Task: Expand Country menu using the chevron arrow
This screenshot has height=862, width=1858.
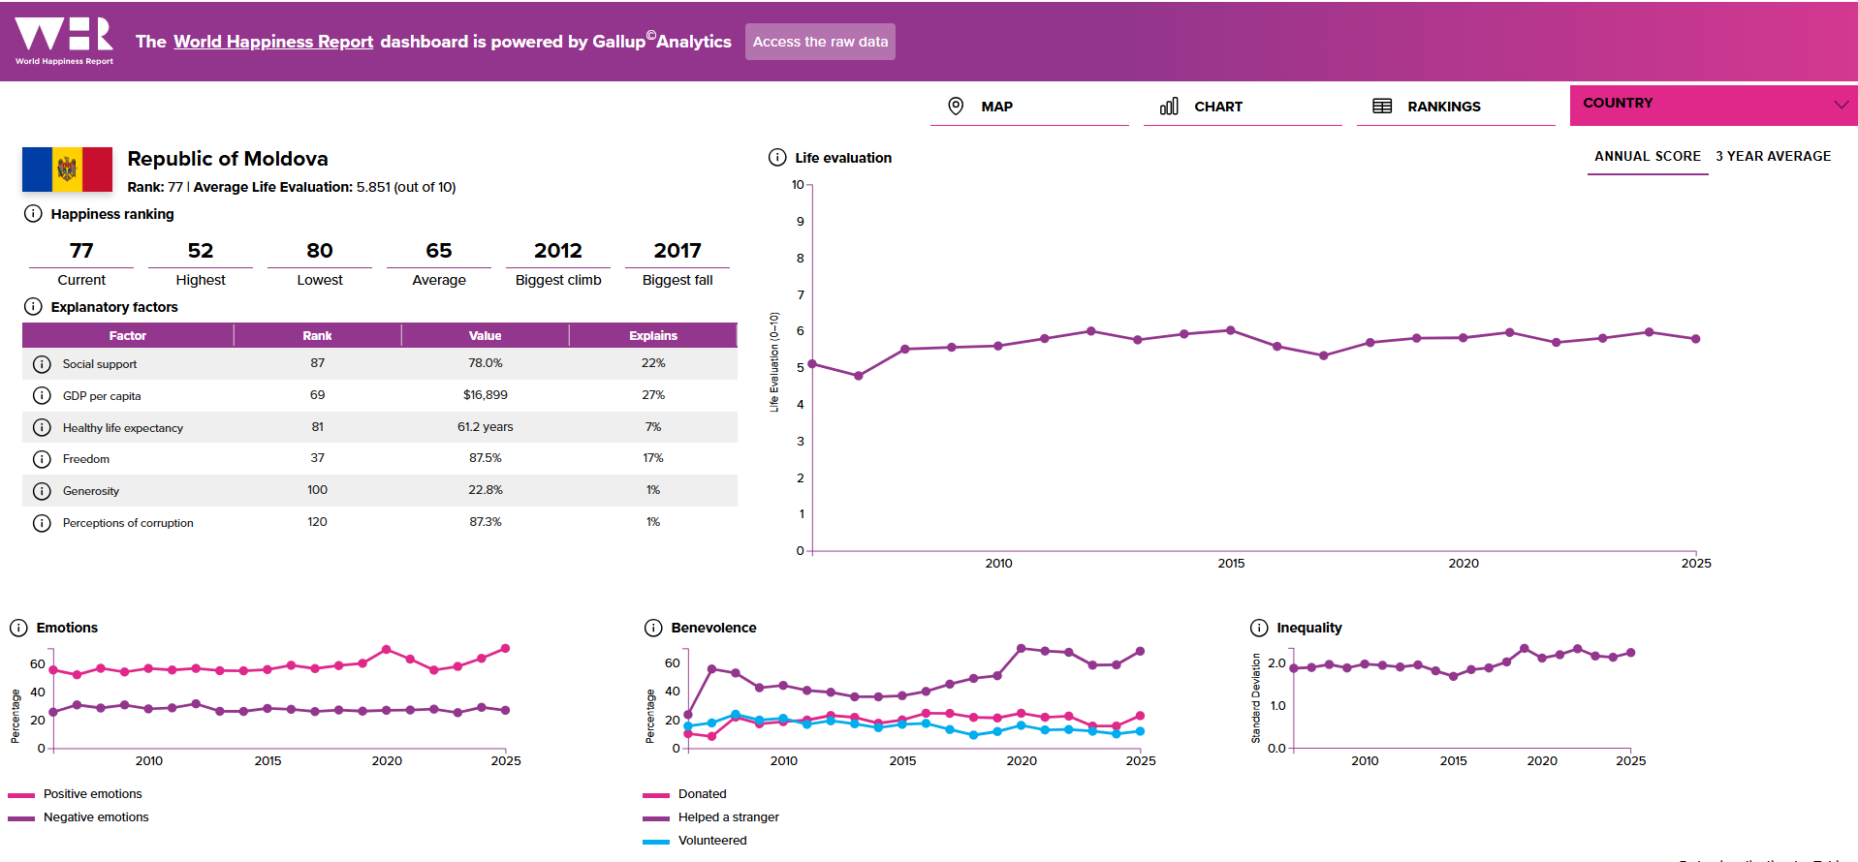Action: click(x=1841, y=105)
